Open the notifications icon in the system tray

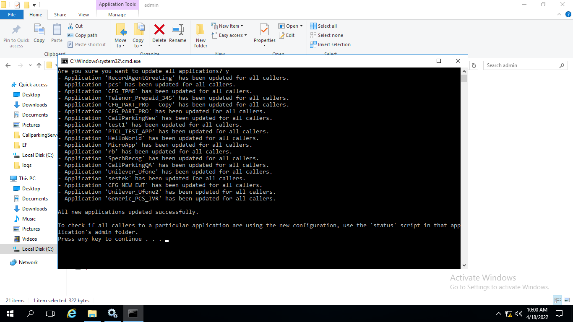click(x=558, y=314)
